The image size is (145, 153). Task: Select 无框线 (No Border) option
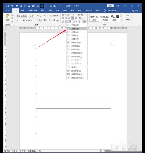(x=77, y=39)
